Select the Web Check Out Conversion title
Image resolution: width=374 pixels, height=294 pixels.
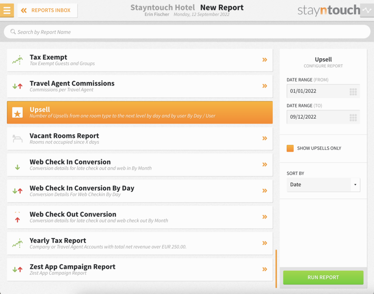point(73,214)
